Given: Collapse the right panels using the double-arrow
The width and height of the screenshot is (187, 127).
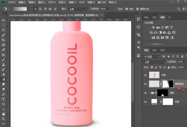Looking at the screenshot, I should point(140,14).
